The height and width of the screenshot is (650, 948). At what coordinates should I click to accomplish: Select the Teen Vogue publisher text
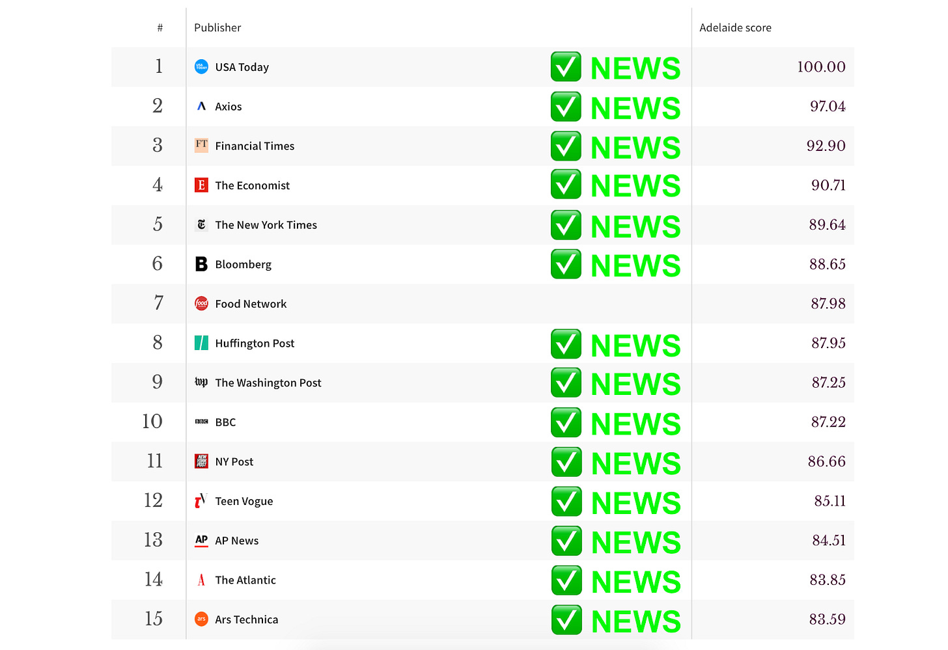coord(244,502)
